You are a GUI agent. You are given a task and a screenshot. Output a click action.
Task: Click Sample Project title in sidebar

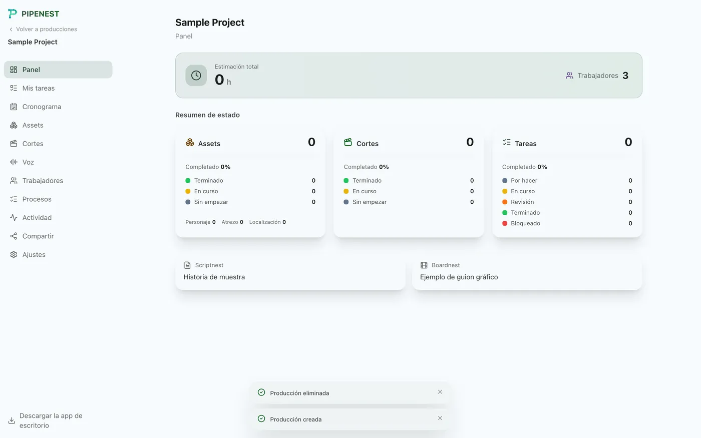(x=33, y=42)
